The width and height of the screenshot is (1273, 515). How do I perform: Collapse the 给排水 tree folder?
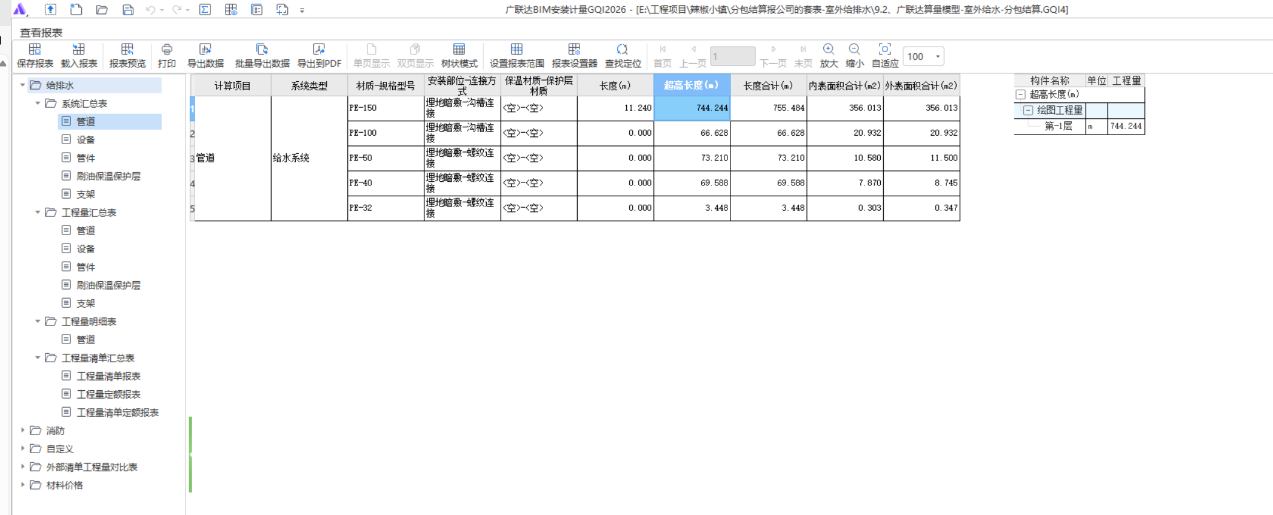pyautogui.click(x=22, y=85)
